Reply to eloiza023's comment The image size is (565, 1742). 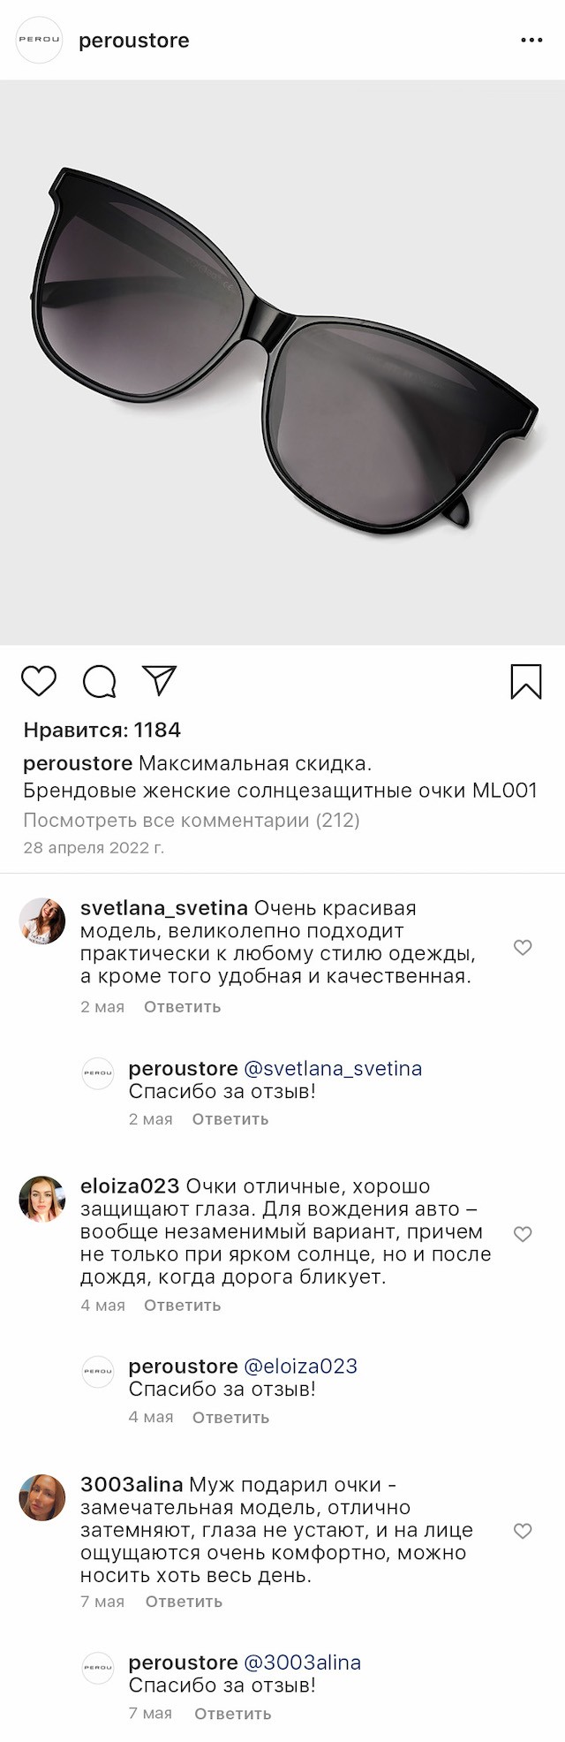(x=182, y=1306)
